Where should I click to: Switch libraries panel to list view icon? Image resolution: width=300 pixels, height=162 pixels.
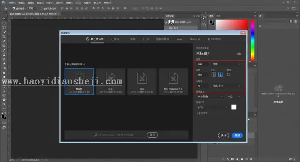pyautogui.click(x=296, y=22)
